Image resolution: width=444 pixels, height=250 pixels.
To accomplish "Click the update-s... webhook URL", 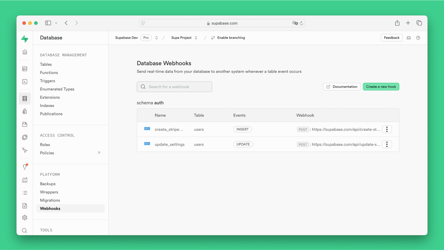I will 346,145.
